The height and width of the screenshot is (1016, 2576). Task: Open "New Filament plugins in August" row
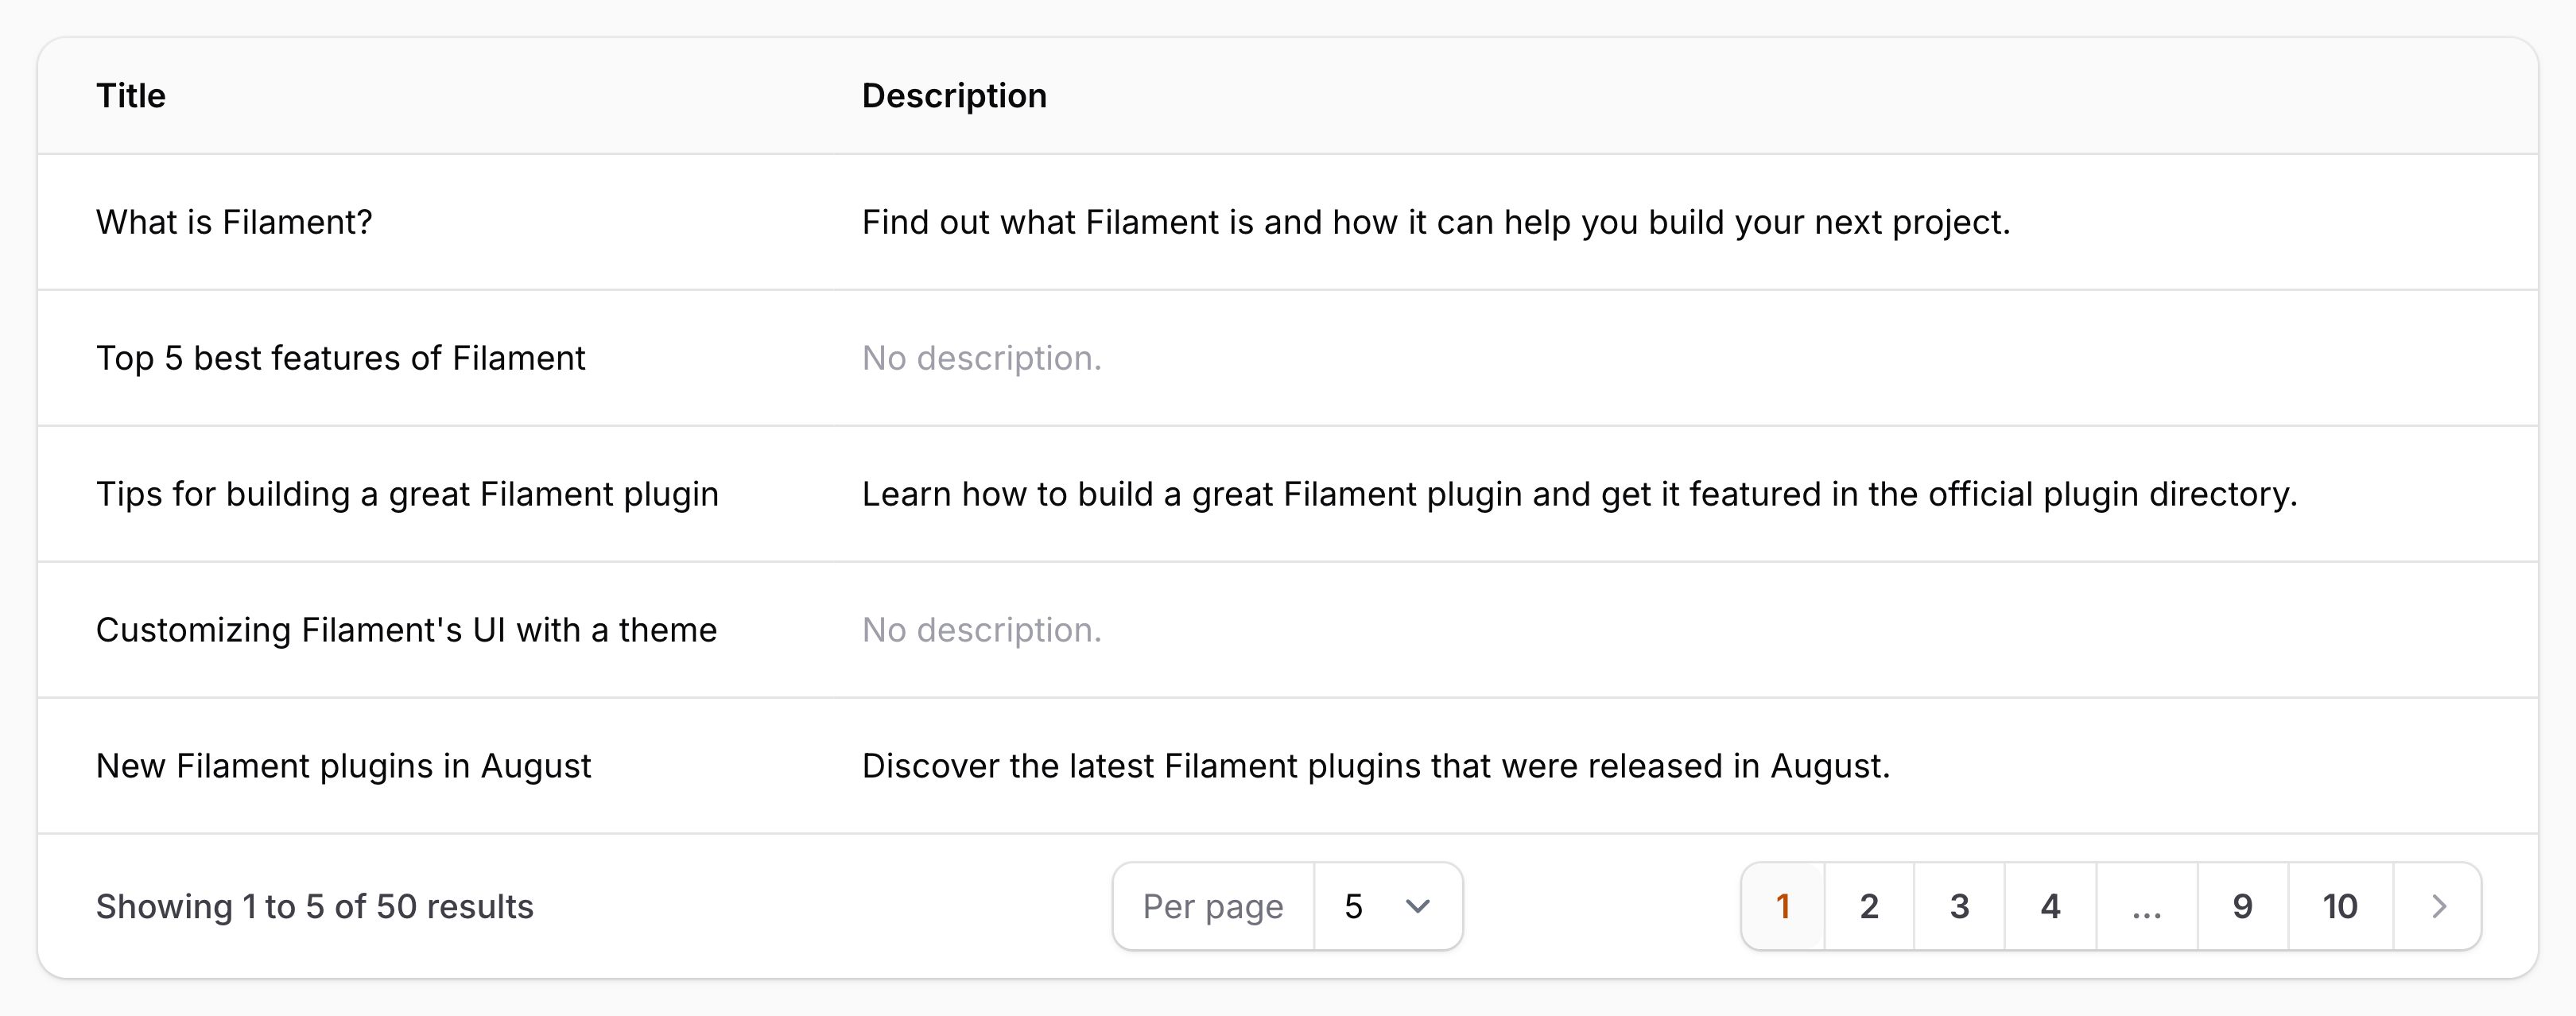tap(343, 766)
